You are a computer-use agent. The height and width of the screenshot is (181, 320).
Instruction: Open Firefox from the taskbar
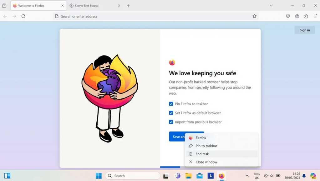221,176
